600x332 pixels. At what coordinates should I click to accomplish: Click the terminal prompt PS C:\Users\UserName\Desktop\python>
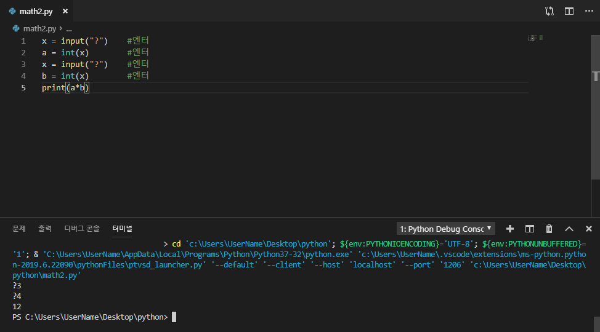pos(90,317)
